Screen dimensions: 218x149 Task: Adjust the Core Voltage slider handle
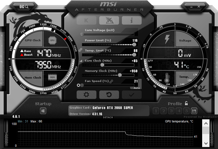(82, 34)
